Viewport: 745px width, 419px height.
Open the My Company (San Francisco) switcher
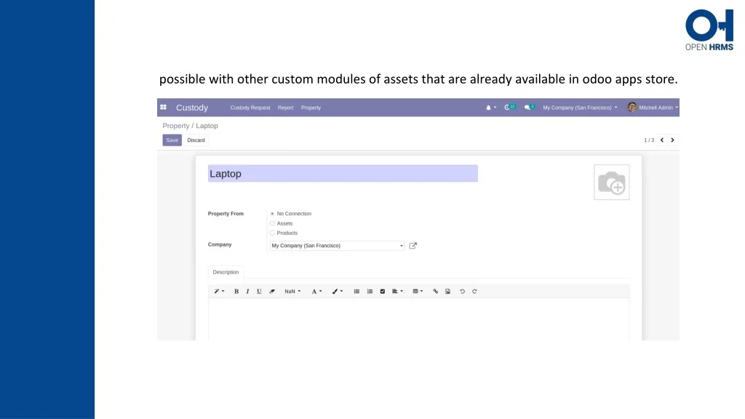click(x=579, y=108)
